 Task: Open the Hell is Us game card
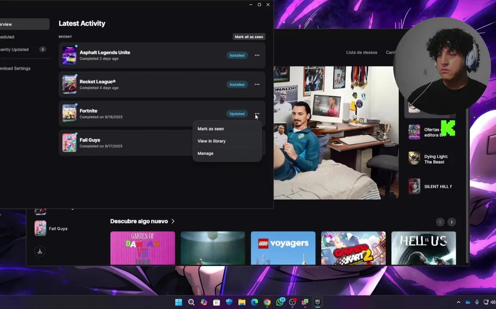(423, 248)
